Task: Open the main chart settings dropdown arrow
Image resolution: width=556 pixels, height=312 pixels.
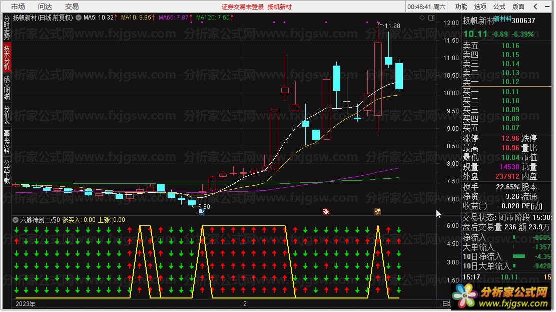Action: (x=79, y=18)
